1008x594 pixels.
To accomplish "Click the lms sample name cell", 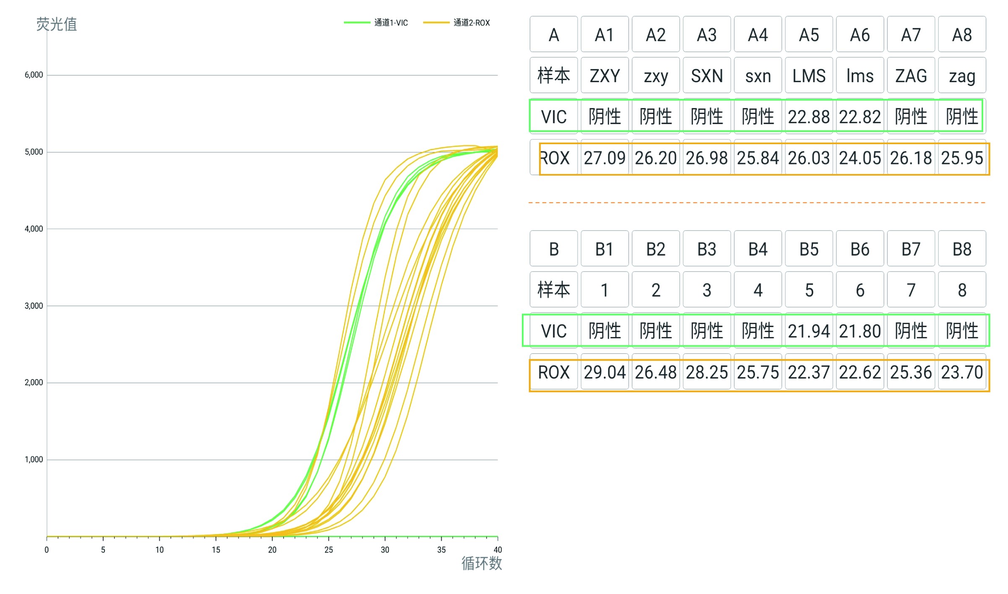I will tap(860, 76).
